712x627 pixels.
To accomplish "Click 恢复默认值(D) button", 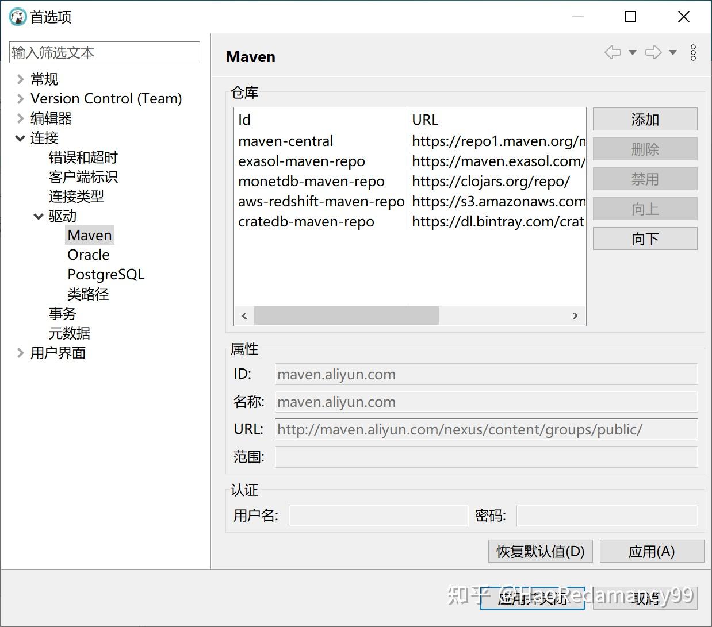I will click(541, 552).
